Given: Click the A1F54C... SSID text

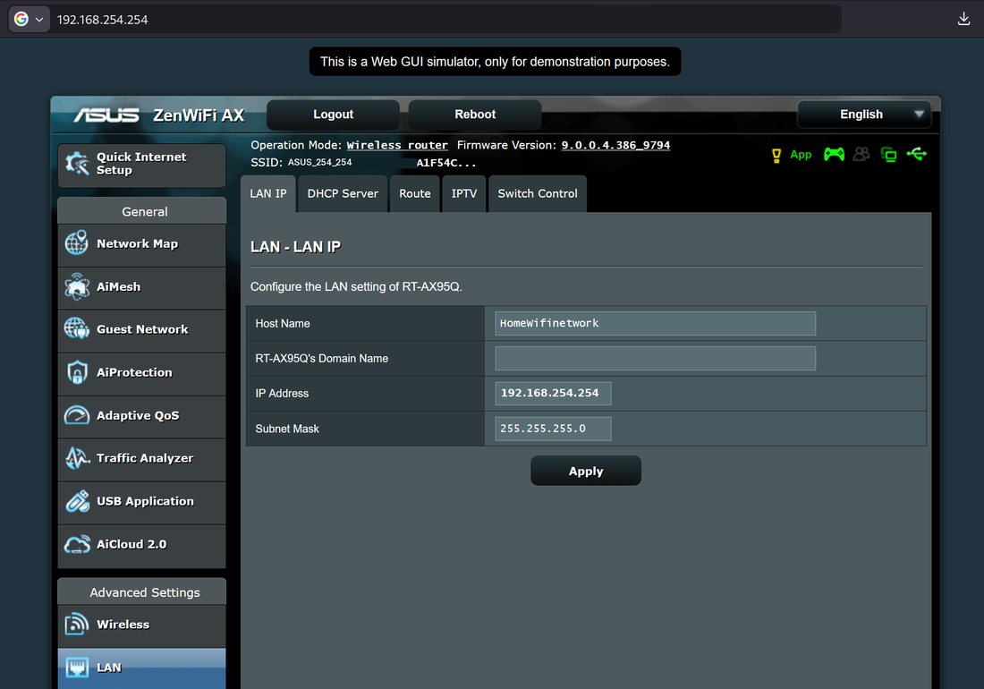Looking at the screenshot, I should 446,163.
